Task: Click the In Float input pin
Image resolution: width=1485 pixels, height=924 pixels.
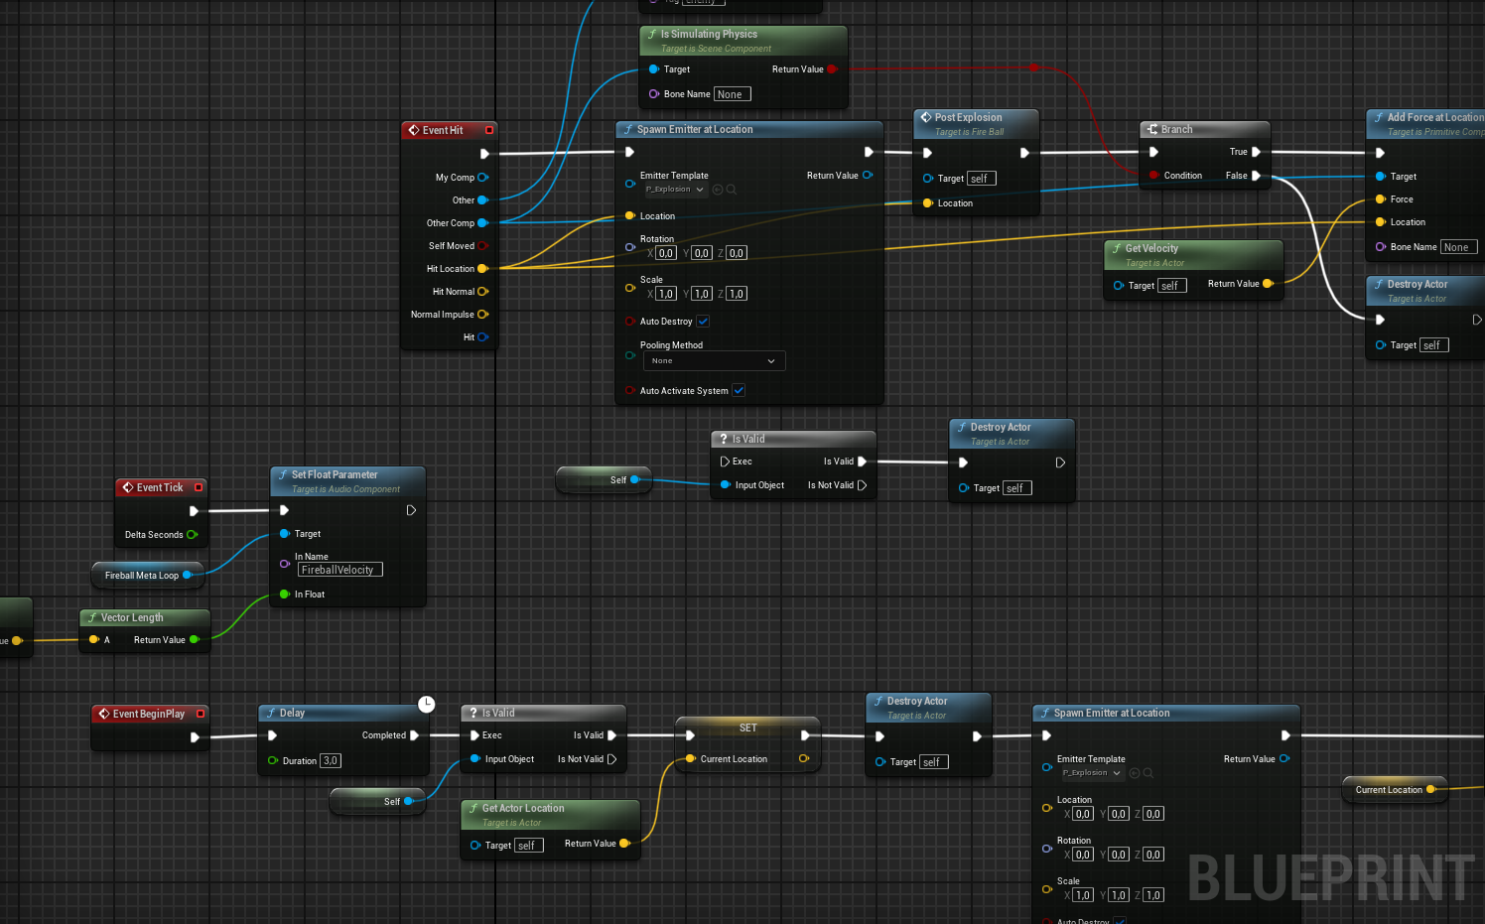Action: 285,594
